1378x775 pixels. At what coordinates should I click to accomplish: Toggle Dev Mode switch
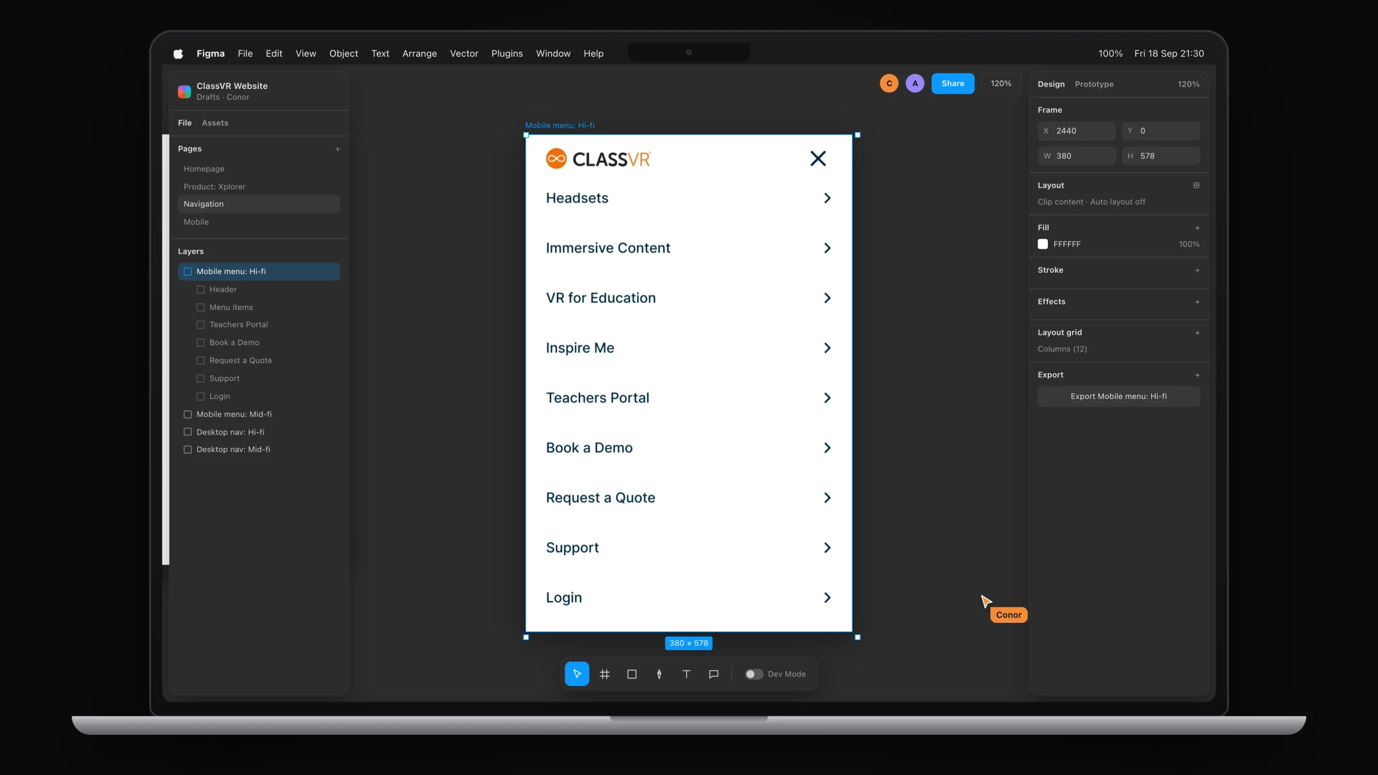pos(754,674)
